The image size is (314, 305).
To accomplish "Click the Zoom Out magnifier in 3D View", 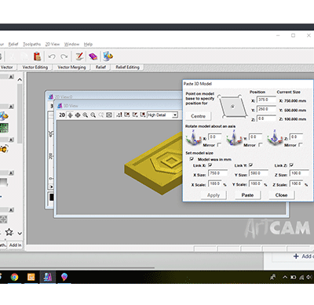I will tap(93, 115).
